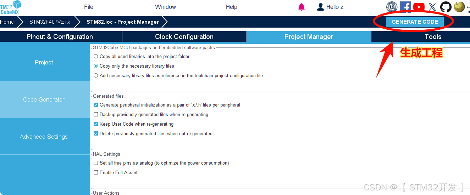Toggle Delete previously generated files checkbox
This screenshot has height=195, width=470.
(x=96, y=133)
